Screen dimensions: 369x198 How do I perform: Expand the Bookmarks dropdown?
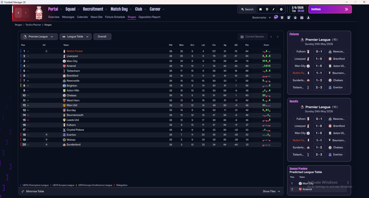click(x=261, y=18)
